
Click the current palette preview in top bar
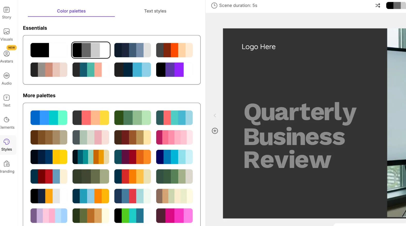click(x=396, y=5)
